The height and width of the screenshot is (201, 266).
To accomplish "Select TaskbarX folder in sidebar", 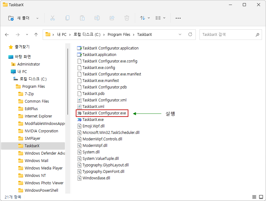I will [32, 146].
